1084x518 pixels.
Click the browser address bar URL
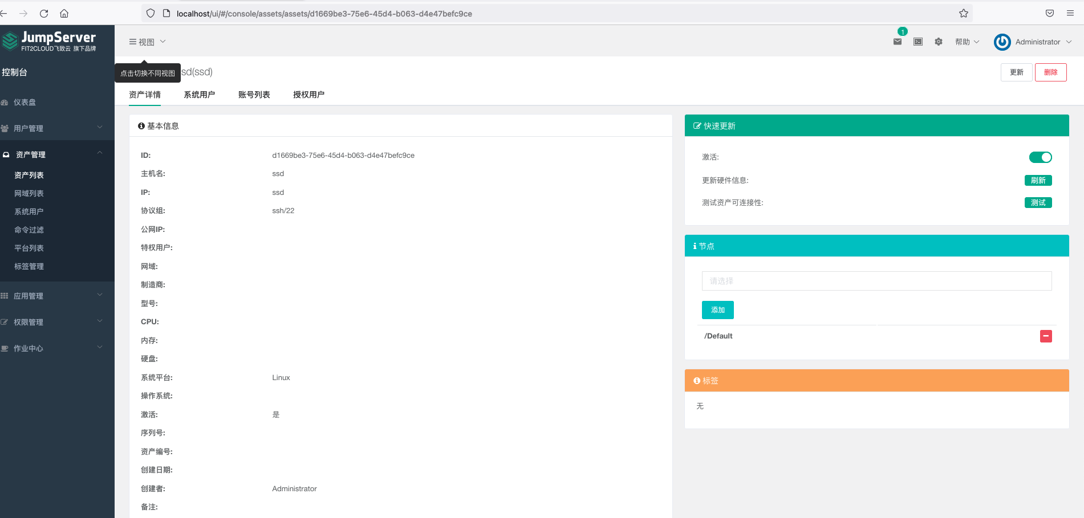tap(324, 14)
